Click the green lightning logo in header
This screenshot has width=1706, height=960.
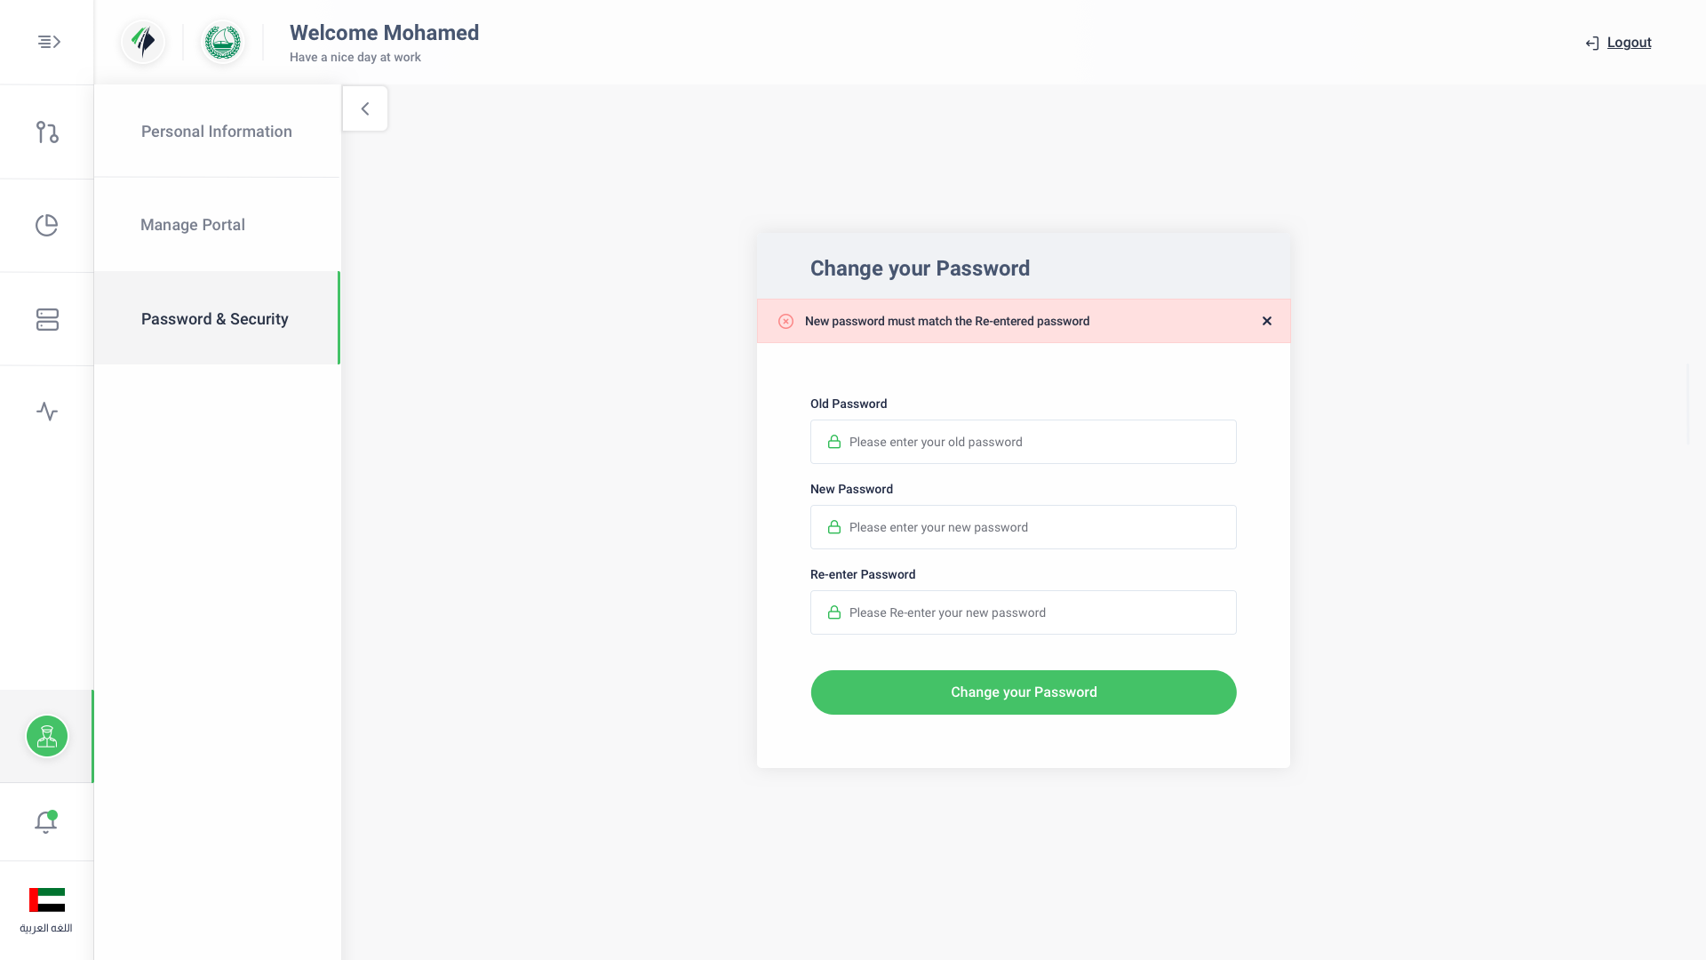[x=143, y=42]
